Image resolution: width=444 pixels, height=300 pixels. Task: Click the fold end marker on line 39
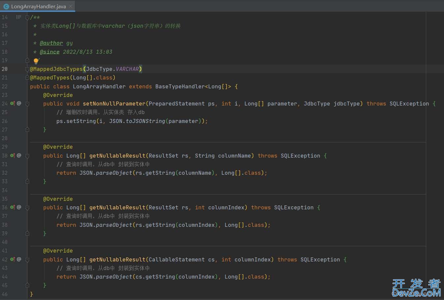click(x=27, y=233)
